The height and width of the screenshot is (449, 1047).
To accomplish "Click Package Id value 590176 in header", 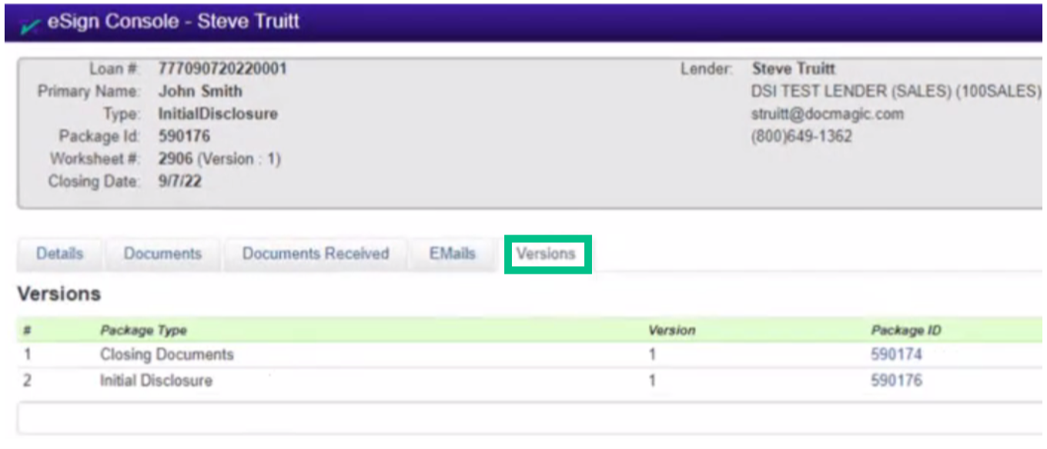I will pos(184,136).
